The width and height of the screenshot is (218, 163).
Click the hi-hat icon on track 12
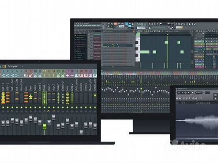45,76
